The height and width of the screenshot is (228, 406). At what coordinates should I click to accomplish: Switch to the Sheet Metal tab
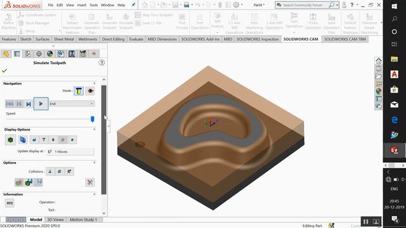point(64,39)
